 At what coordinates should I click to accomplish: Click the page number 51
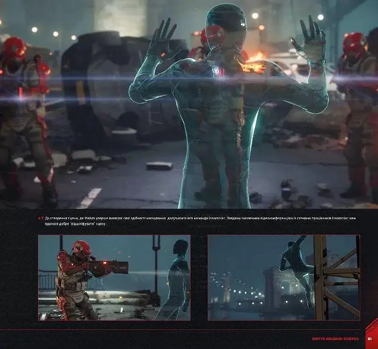[370, 339]
